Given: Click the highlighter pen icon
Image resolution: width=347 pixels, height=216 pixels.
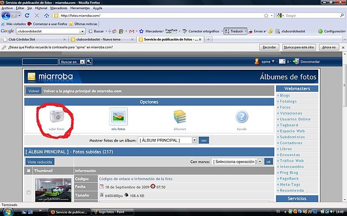Looking at the screenshot, I should pos(271,31).
